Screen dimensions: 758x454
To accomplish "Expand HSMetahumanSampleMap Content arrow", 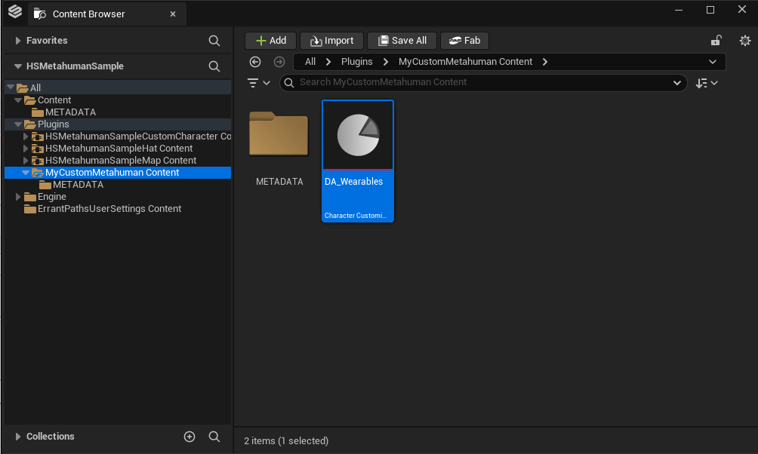I will 26,161.
